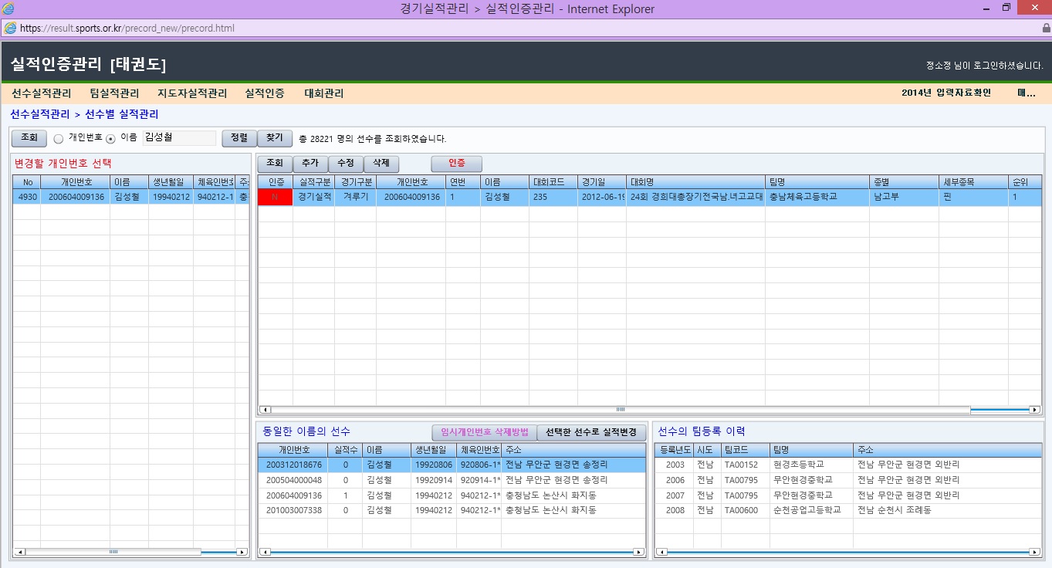The image size is (1052, 568).
Task: Click the 수정 button
Action: tap(346, 164)
